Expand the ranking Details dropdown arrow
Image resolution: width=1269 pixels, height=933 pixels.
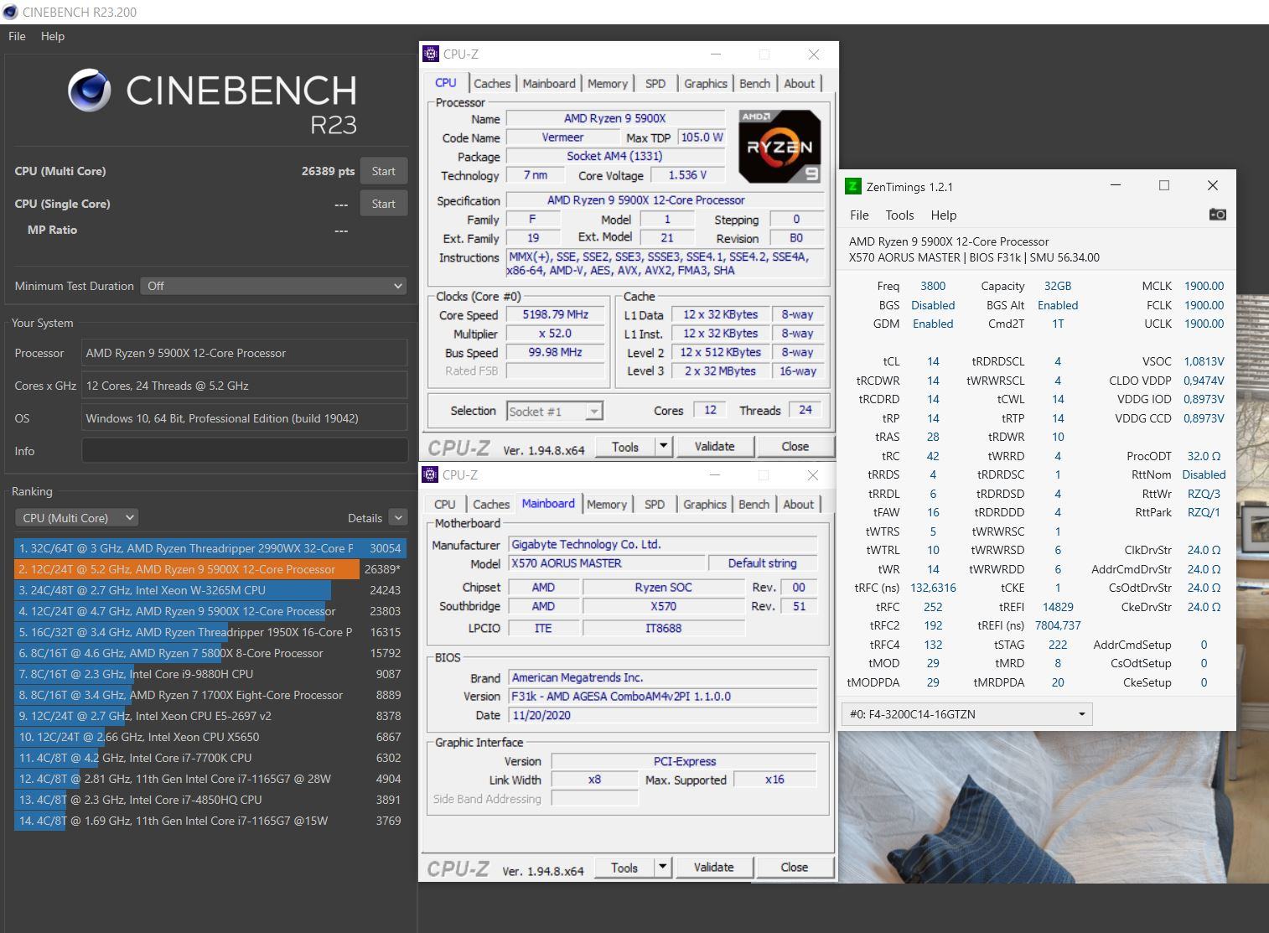click(398, 518)
